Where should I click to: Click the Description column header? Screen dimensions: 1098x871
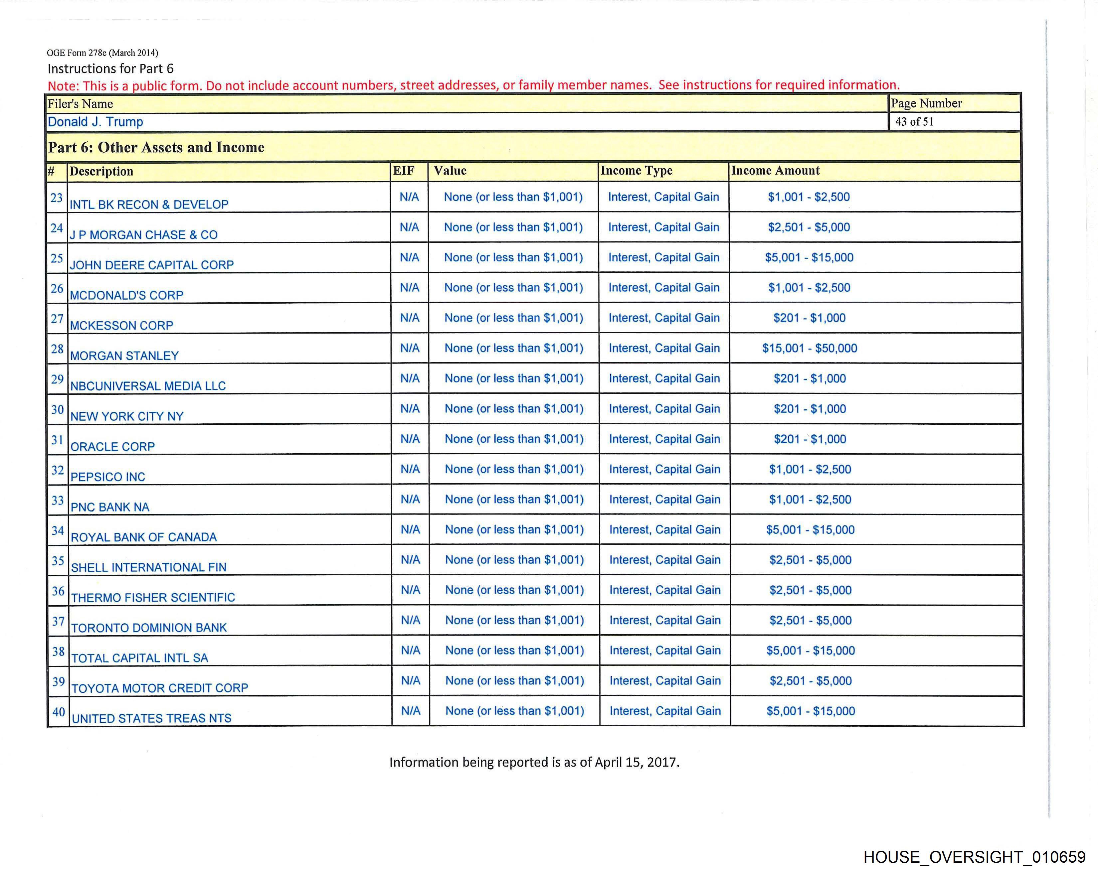pyautogui.click(x=101, y=172)
